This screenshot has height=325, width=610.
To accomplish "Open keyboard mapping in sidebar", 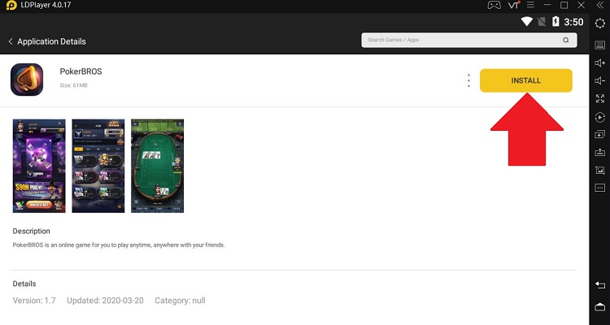I will click(x=600, y=45).
